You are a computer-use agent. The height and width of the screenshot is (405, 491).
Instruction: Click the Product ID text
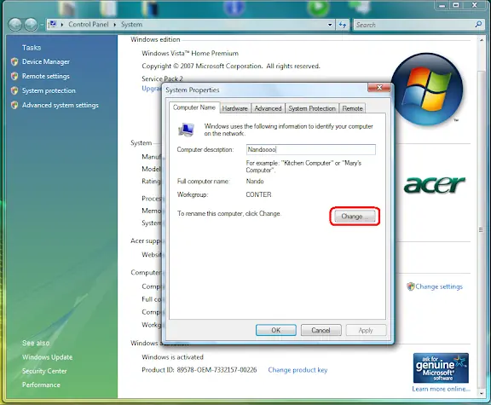[199, 370]
